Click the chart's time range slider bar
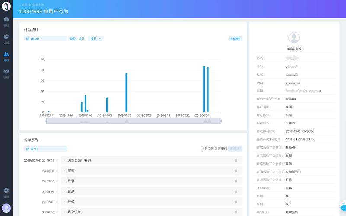The width and height of the screenshot is (346, 216). coord(134,121)
